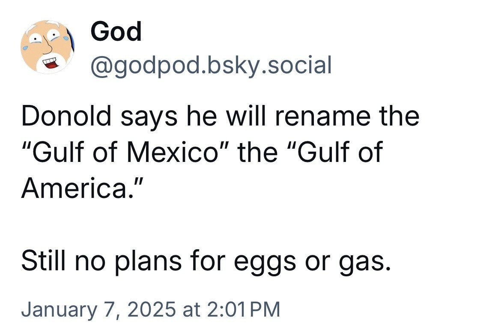Click the teardrop on the avatar's right eye
Screen dimensions: 501x329
pos(66,38)
